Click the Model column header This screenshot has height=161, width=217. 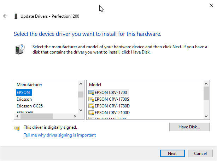pyautogui.click(x=95, y=85)
